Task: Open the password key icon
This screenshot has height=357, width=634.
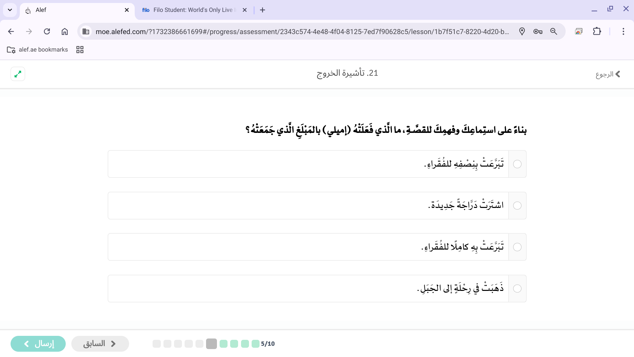Action: click(538, 31)
